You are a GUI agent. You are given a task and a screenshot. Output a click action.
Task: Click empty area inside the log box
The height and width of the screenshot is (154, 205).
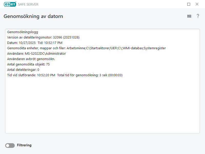point(102,108)
